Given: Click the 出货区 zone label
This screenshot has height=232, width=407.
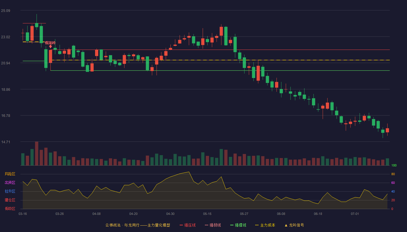Looking at the screenshot, I should tap(10, 183).
